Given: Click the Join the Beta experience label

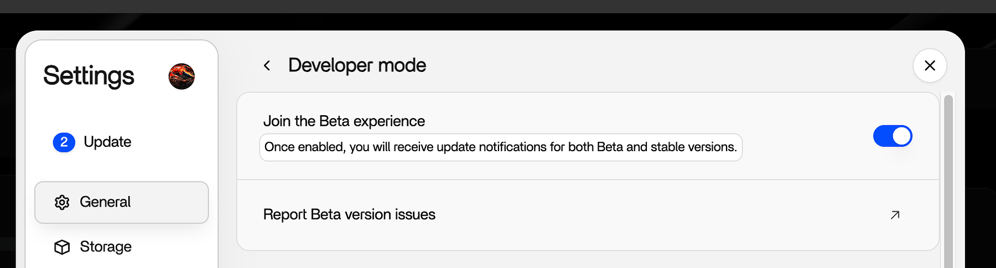Looking at the screenshot, I should tap(344, 121).
